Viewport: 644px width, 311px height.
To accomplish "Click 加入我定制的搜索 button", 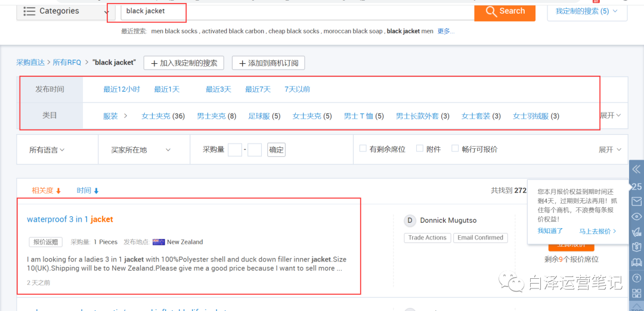I will pos(184,63).
